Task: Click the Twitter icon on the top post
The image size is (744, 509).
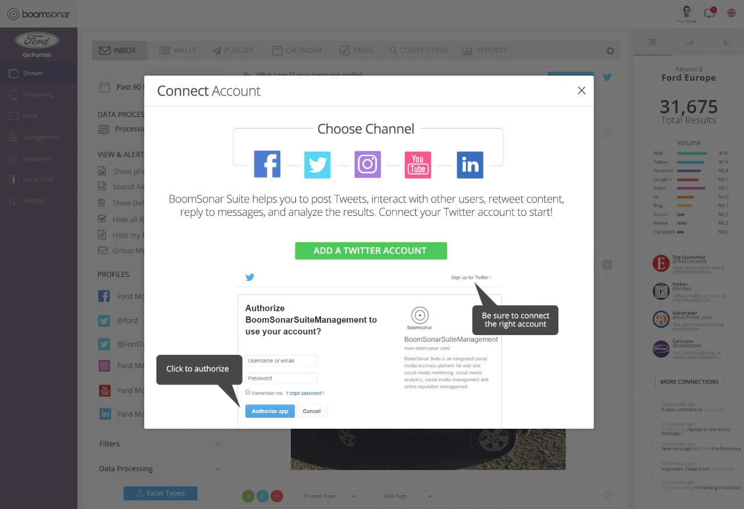Action: (607, 77)
